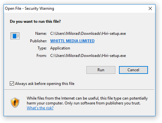Close the Security Warning dialog with X

pyautogui.click(x=150, y=8)
